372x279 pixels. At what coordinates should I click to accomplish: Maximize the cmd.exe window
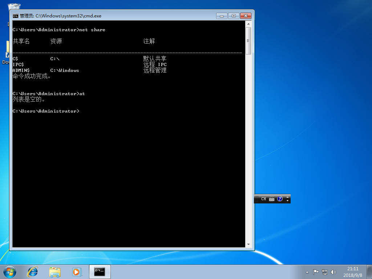click(234, 16)
